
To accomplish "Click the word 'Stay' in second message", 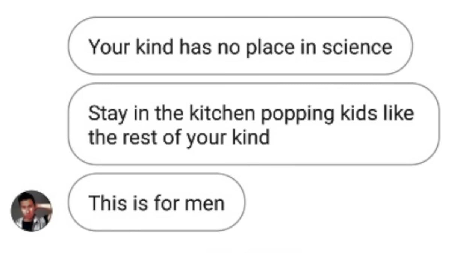I will pos(107,114).
